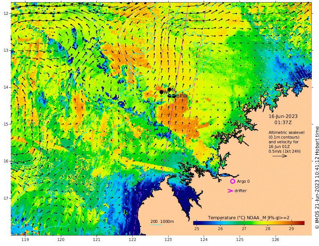Screen dimensions: 319x246
Task: Click the longitude axis label 119
Action: (25, 239)
